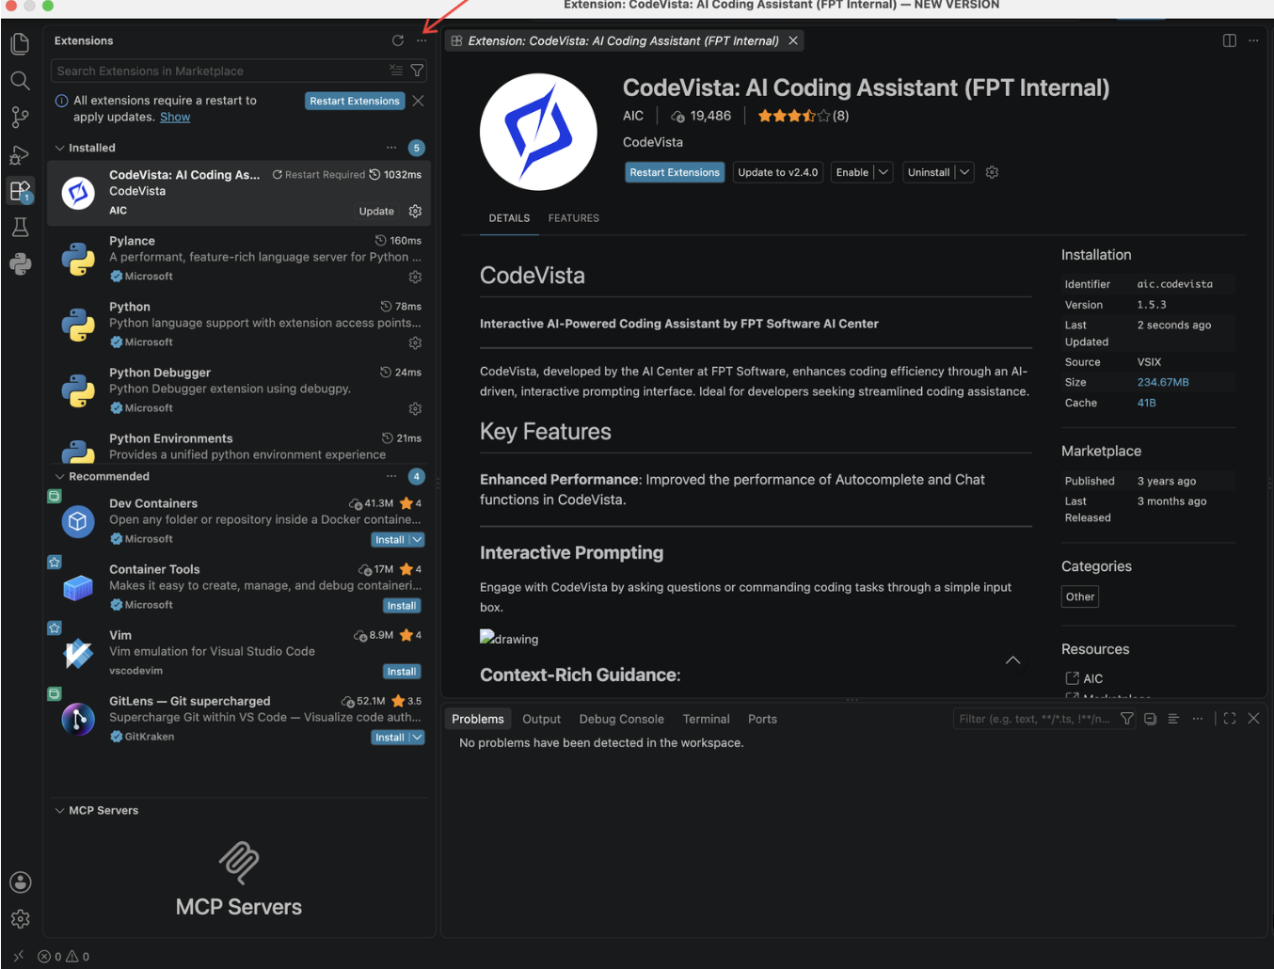This screenshot has height=969, width=1274.
Task: Click Update to v2.4.0 button
Action: (x=777, y=172)
